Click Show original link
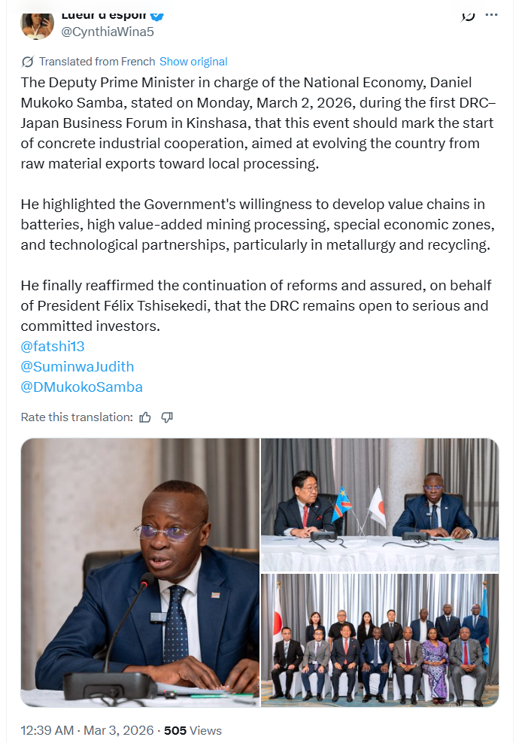The width and height of the screenshot is (528, 743). click(193, 62)
